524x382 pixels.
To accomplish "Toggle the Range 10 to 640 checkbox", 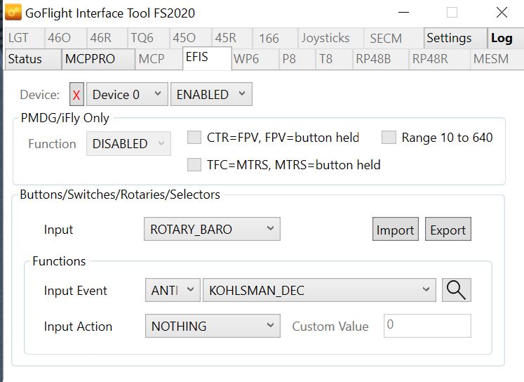I will 389,138.
